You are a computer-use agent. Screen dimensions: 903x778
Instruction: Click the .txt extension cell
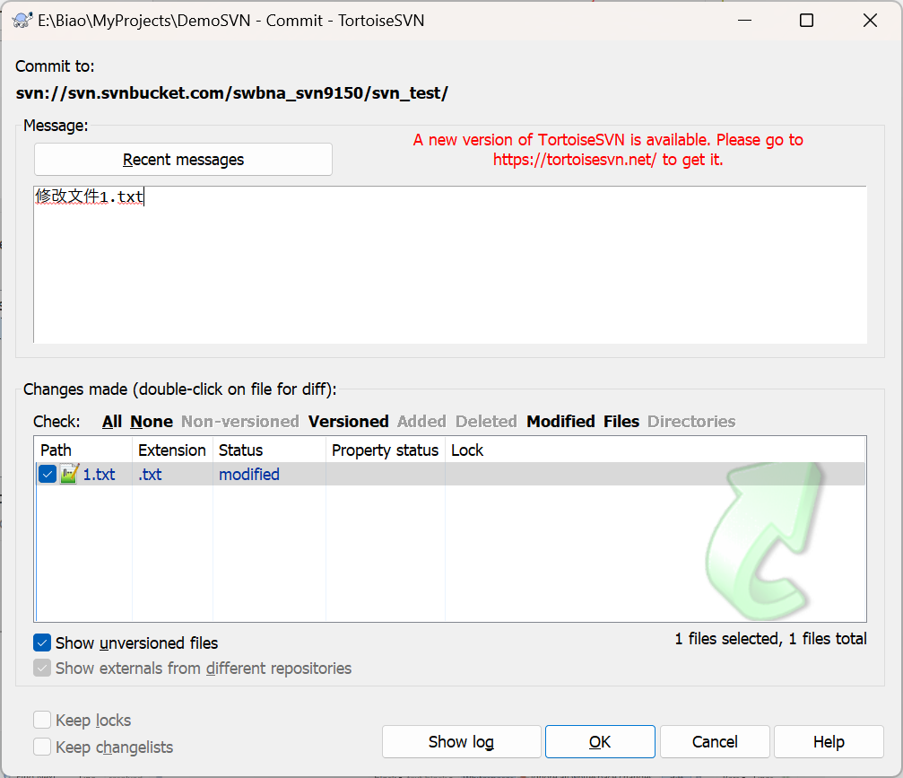150,475
